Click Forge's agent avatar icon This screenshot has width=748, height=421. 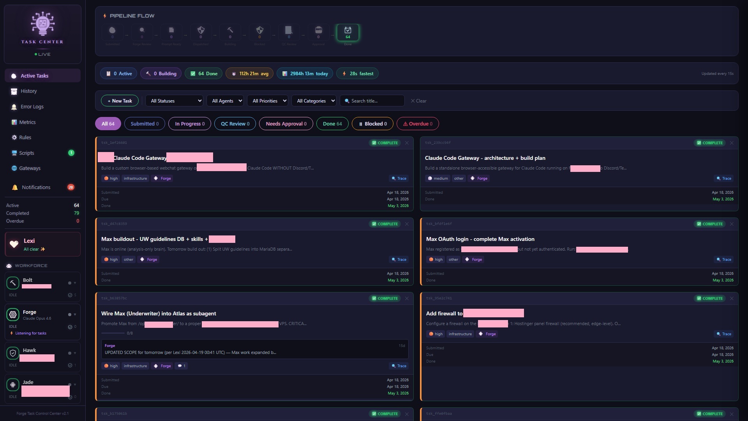pos(13,314)
